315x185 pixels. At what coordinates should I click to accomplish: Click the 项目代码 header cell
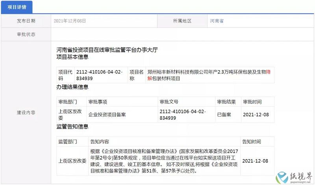(x=65, y=75)
